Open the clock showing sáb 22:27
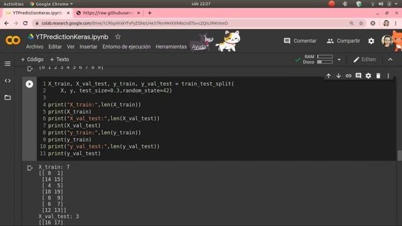 (201, 4)
